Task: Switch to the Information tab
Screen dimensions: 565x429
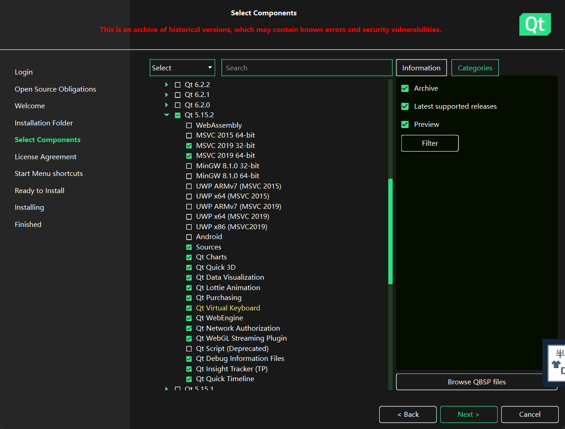Action: click(x=421, y=68)
